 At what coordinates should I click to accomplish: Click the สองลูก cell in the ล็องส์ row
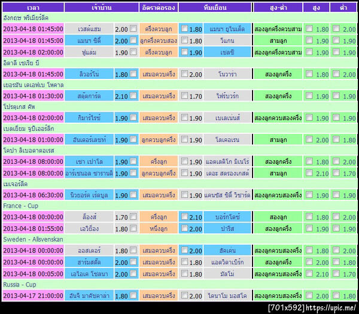point(278,217)
